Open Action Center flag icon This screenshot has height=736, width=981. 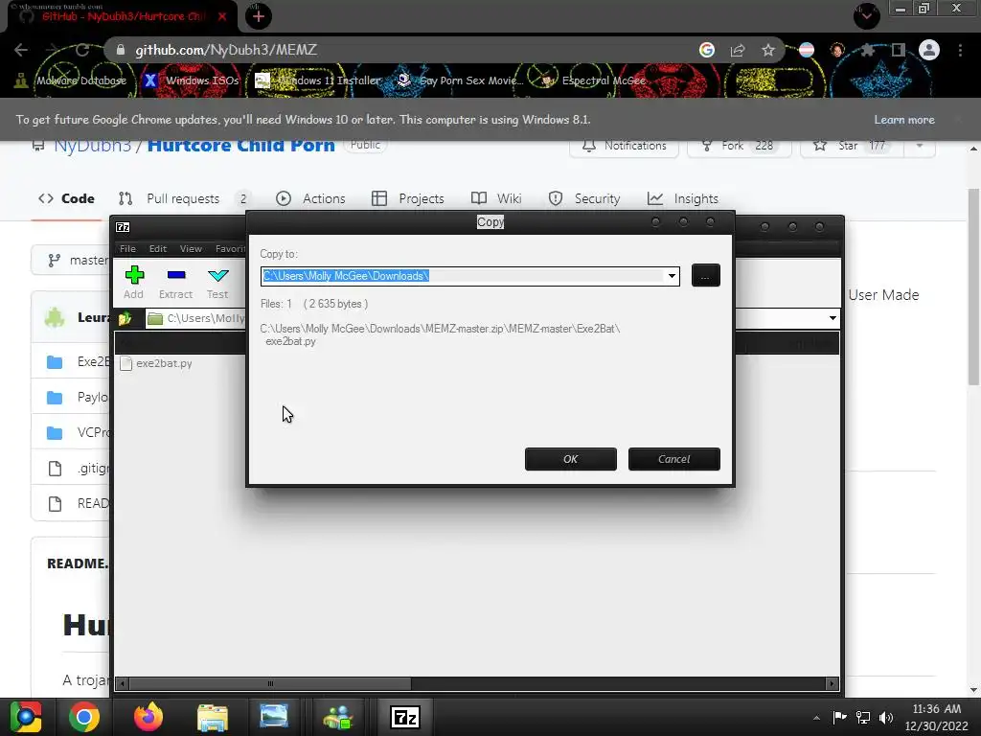click(839, 717)
